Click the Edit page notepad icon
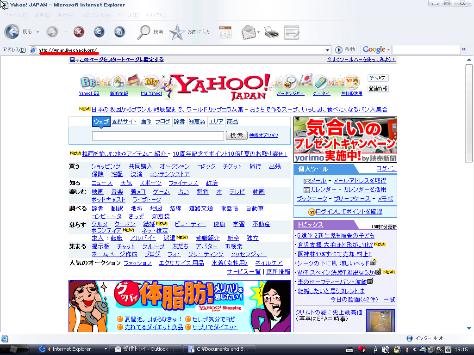 pos(292,32)
